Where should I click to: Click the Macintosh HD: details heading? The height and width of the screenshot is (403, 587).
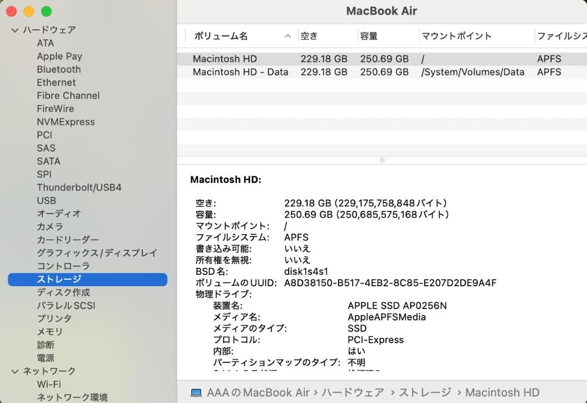tap(226, 180)
